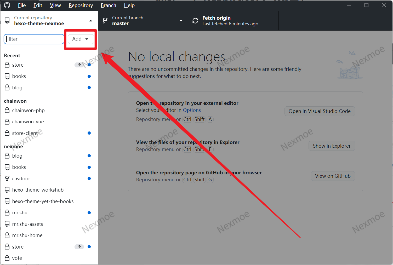Click the blue dot indicator next to casdoor
This screenshot has height=265, width=393.
pos(89,178)
